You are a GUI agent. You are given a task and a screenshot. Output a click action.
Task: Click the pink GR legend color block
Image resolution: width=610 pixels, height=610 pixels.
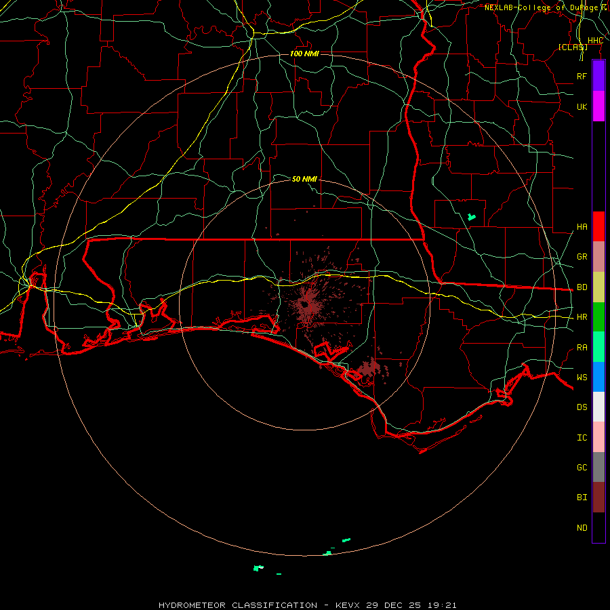(x=598, y=257)
